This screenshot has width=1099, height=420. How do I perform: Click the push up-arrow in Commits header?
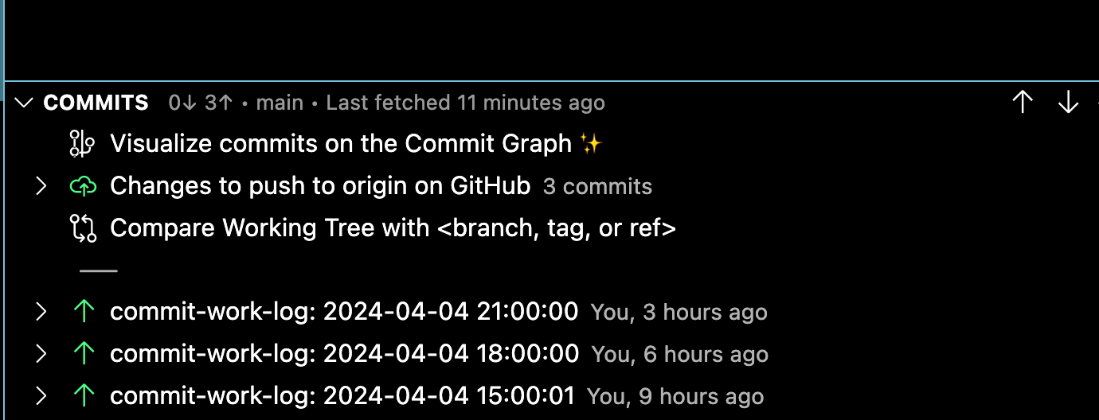[1022, 103]
